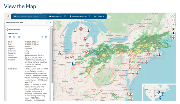Click the Likely certainty value
180x104 pixels.
pyautogui.click(x=27, y=51)
